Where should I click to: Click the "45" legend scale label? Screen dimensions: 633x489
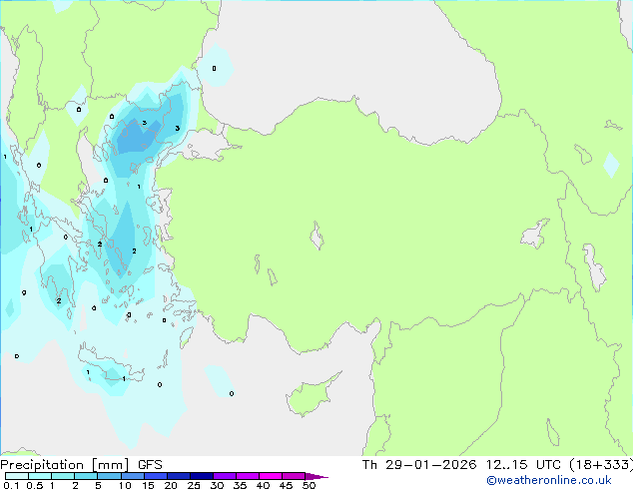286,485
